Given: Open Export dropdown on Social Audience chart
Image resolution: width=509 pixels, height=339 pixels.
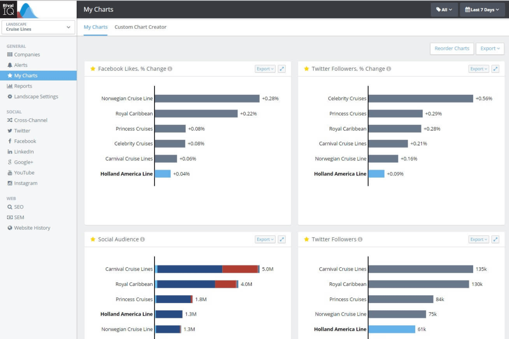Looking at the screenshot, I should pyautogui.click(x=265, y=239).
